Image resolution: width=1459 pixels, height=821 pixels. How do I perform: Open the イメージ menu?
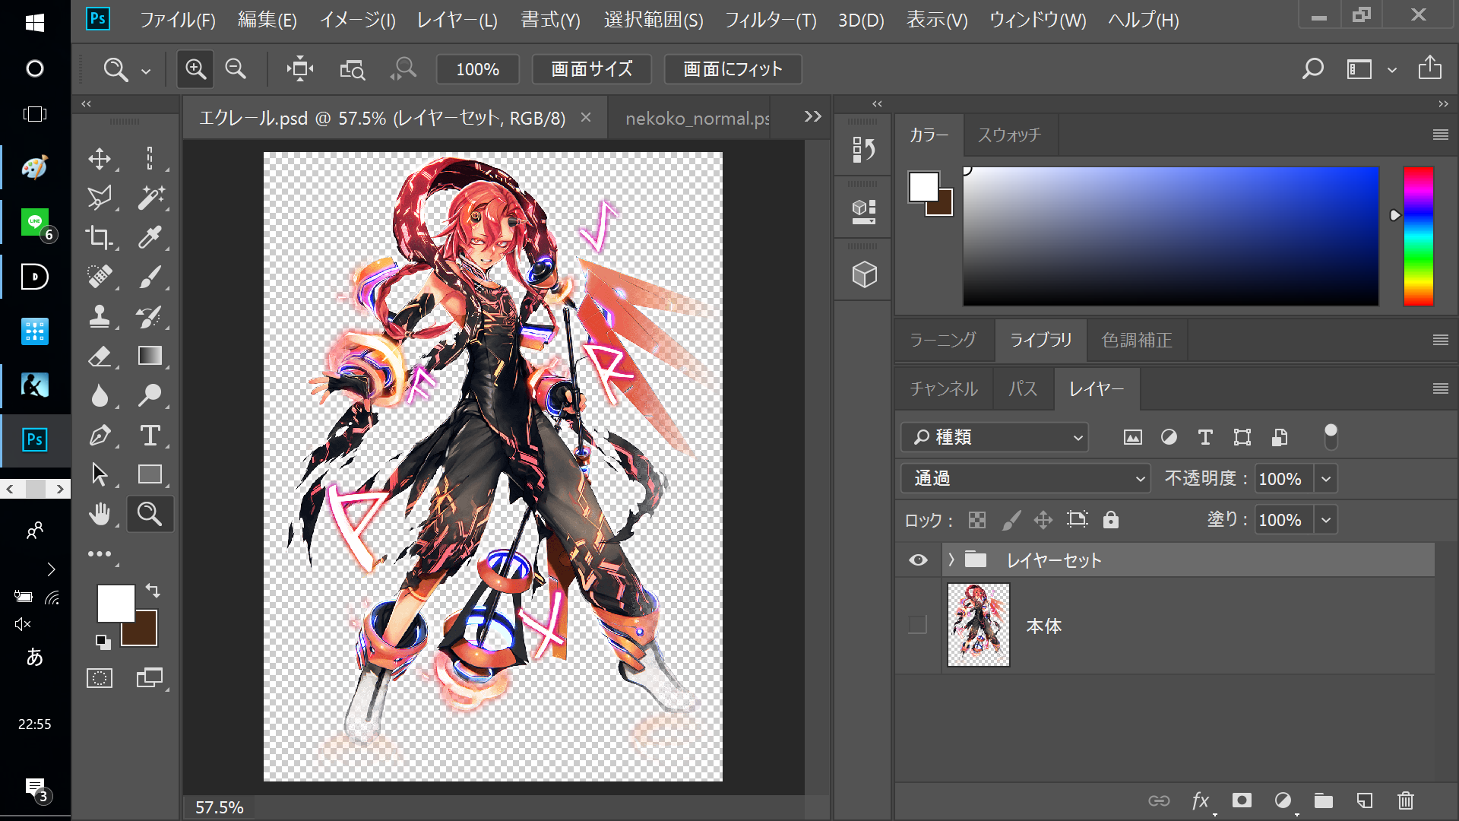click(358, 20)
